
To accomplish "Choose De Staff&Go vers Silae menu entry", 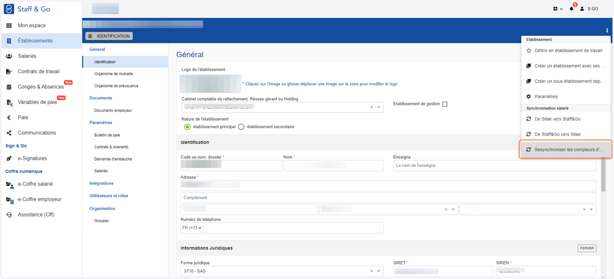I will (566, 134).
